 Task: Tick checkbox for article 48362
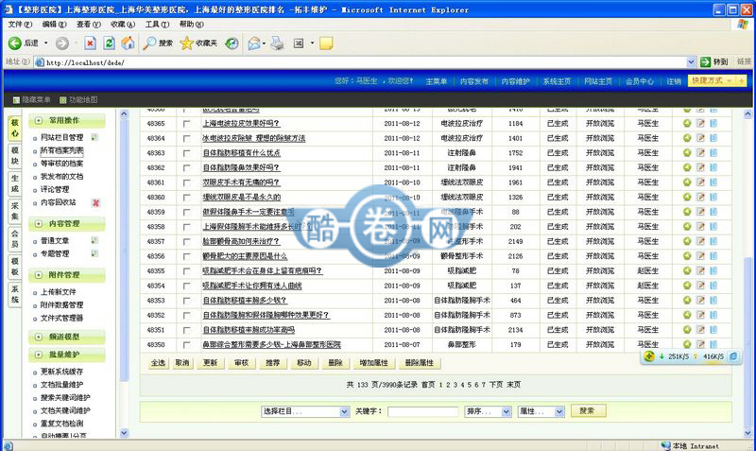(186, 168)
